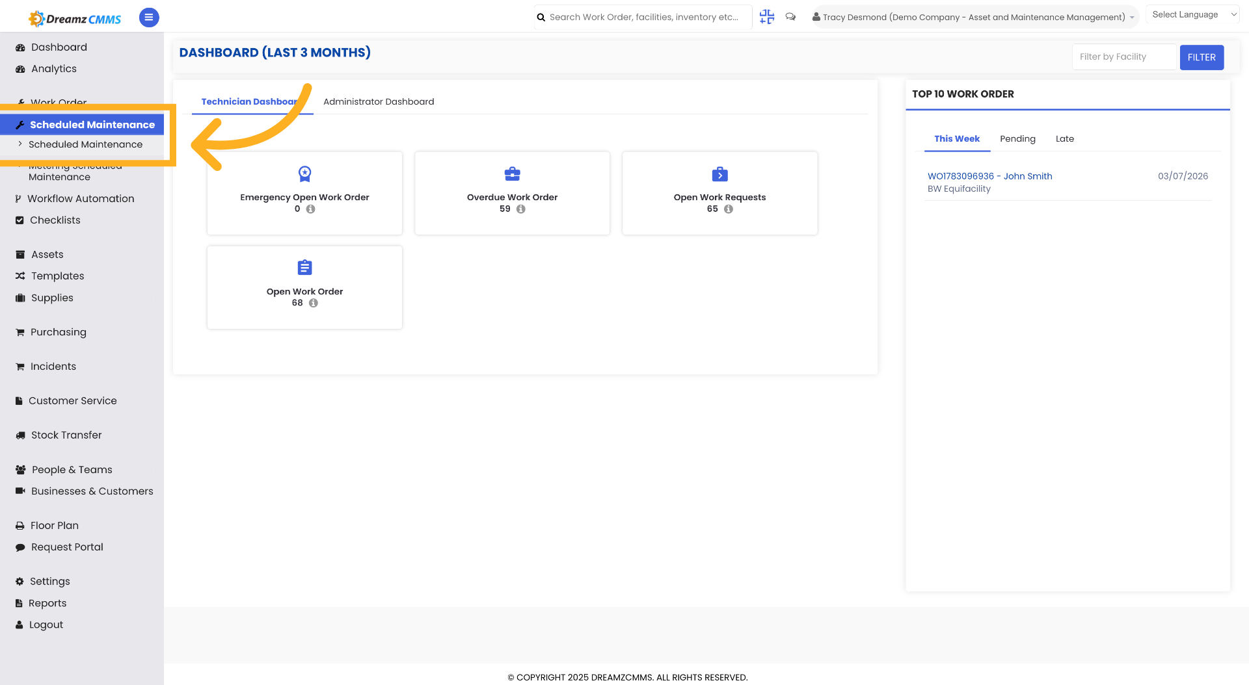The image size is (1249, 685).
Task: Click the Filter by Facility field
Action: pyautogui.click(x=1124, y=57)
